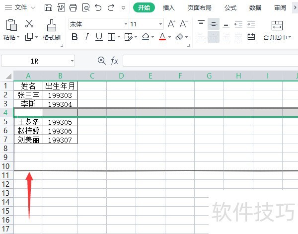Click cell containing 199305

pos(60,122)
